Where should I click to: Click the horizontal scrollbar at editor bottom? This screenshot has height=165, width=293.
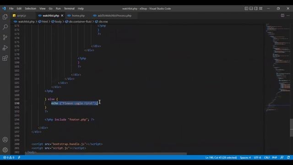pyautogui.click(x=106, y=154)
